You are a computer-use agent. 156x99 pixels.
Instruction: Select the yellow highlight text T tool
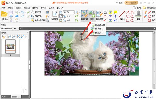point(110,12)
